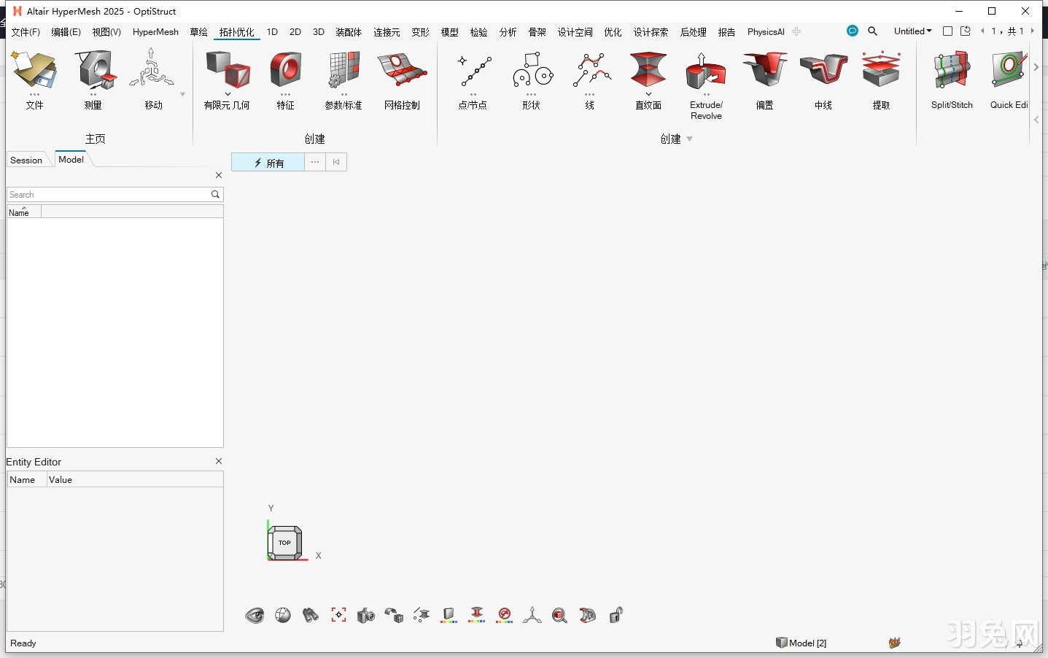Open the 中线 midline tool
This screenshot has height=658, width=1048.
tap(823, 72)
